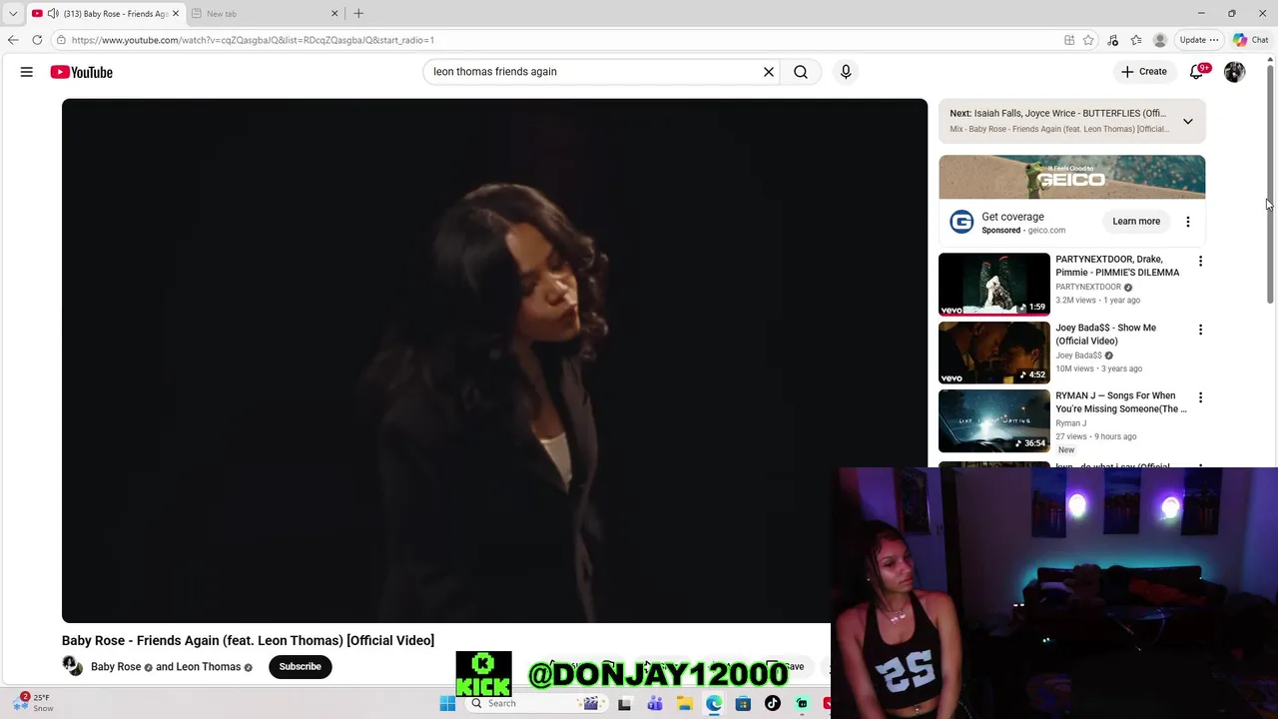Open File Explorer from the taskbar

coord(684,703)
